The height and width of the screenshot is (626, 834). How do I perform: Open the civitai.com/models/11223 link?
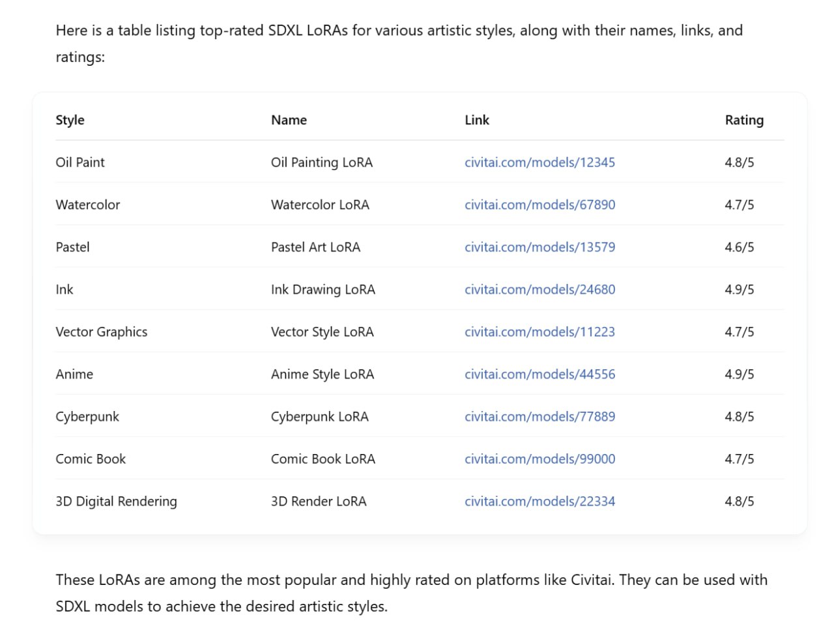point(539,332)
